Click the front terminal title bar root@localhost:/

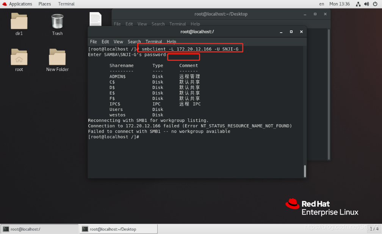coord(197,32)
